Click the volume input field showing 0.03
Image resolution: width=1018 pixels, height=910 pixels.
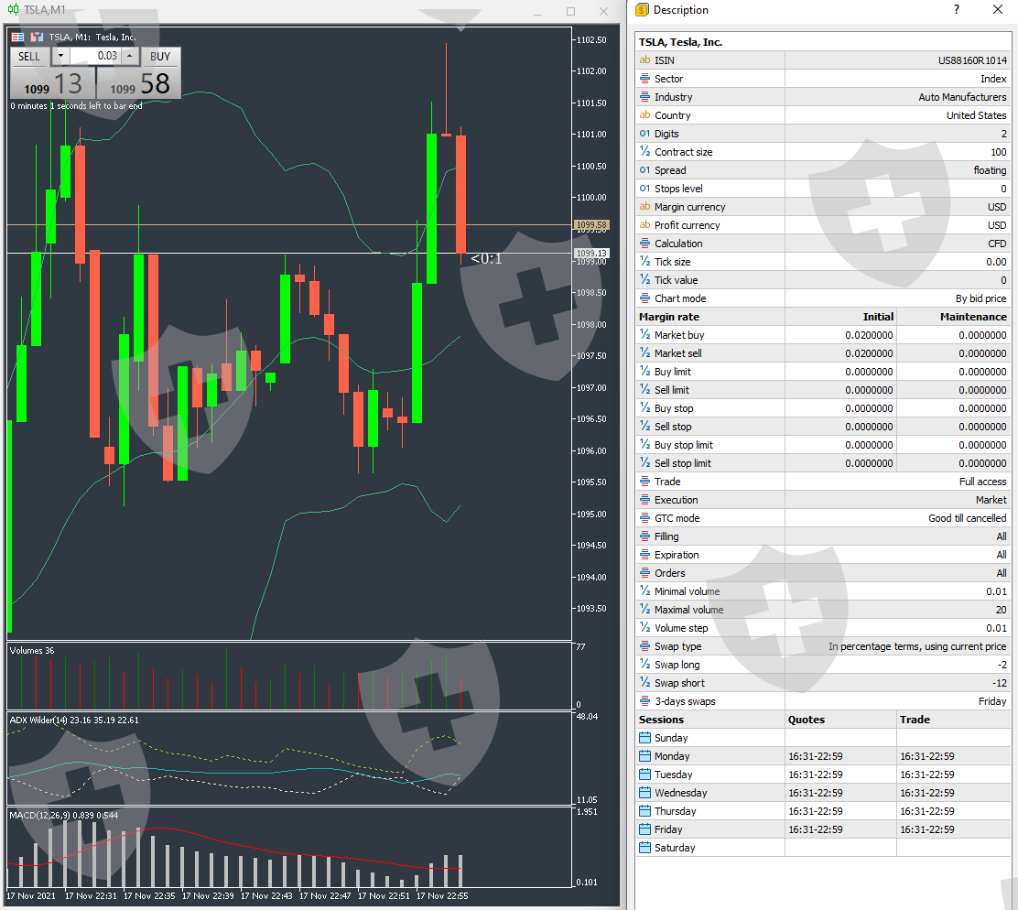95,56
